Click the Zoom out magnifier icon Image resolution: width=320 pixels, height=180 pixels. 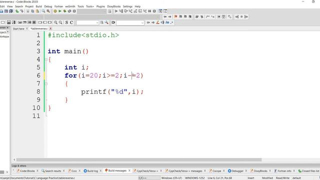(60, 22)
